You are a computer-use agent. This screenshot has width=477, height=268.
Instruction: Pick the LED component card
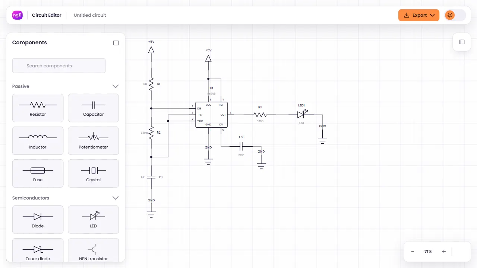click(x=93, y=220)
